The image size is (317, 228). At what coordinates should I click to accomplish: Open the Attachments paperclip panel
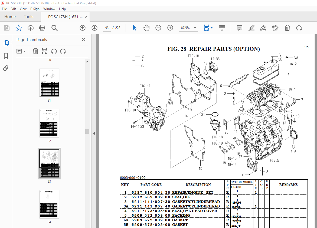point(6,68)
